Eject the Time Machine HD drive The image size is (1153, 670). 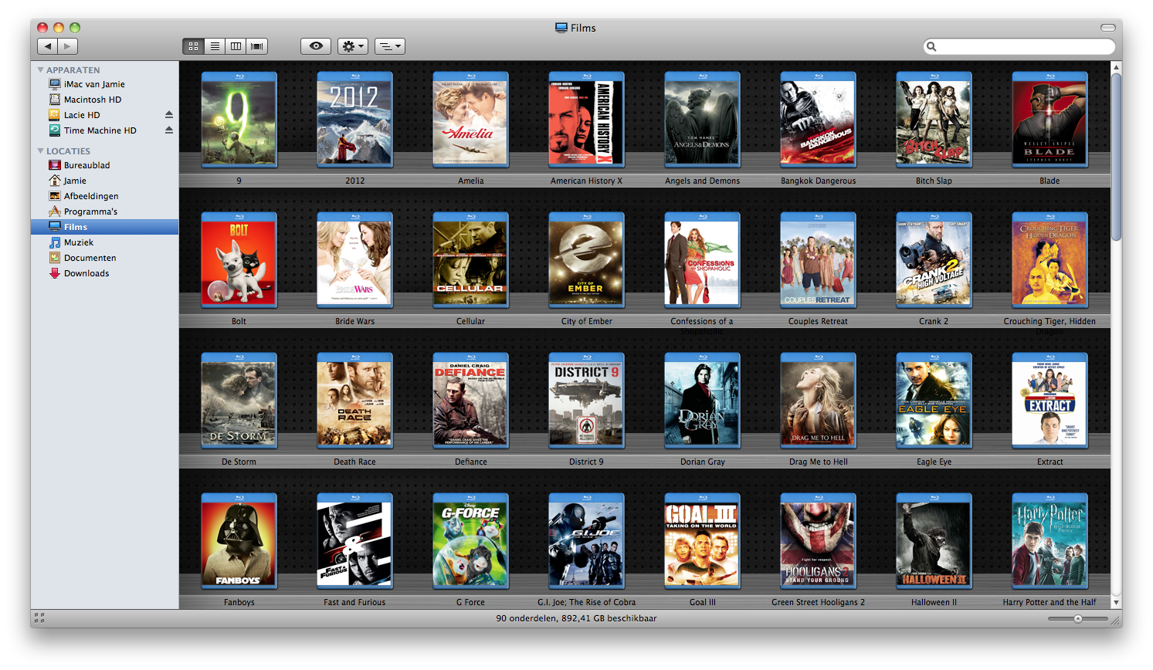(x=169, y=130)
